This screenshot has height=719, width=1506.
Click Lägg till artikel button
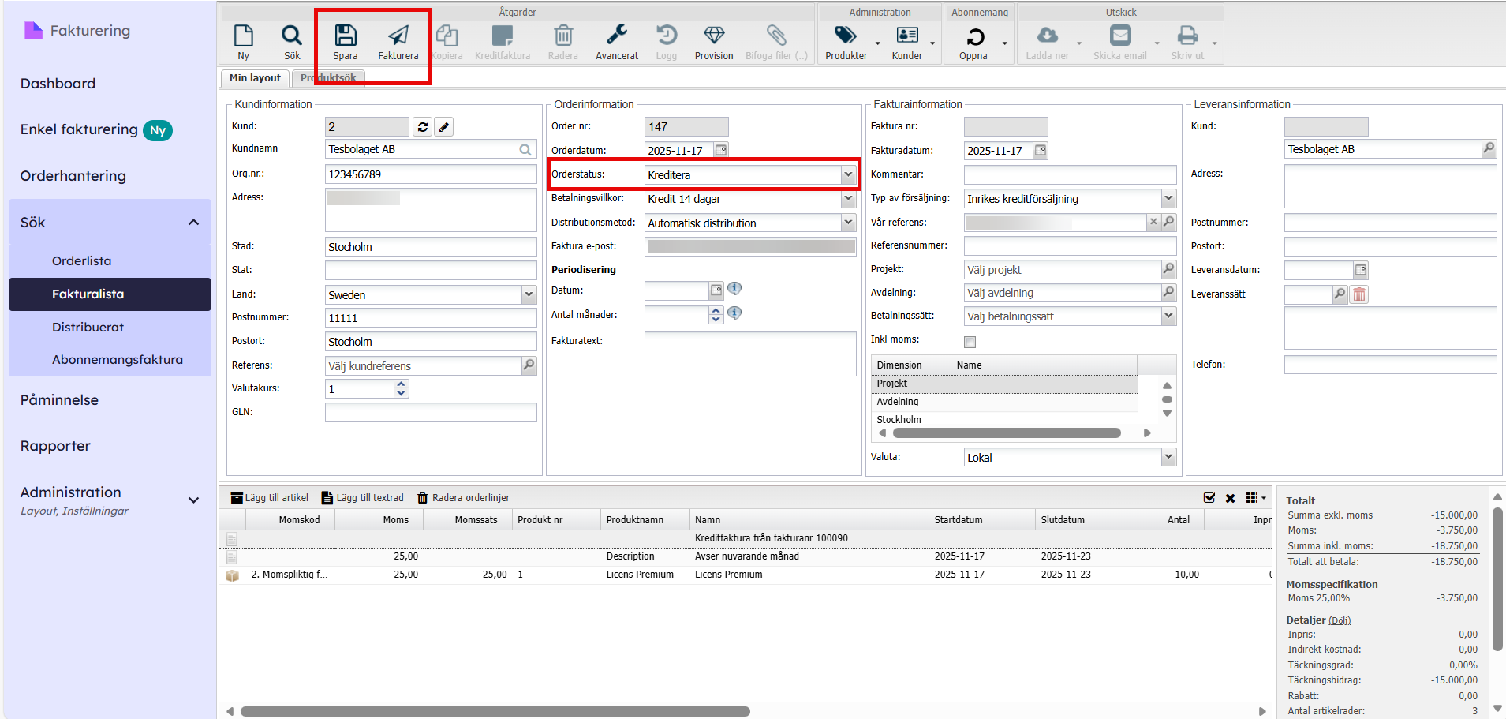click(x=269, y=498)
